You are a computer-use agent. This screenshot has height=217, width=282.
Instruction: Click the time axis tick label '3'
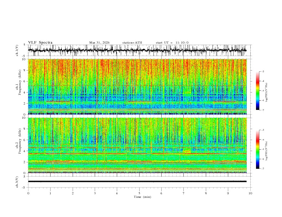95,193
